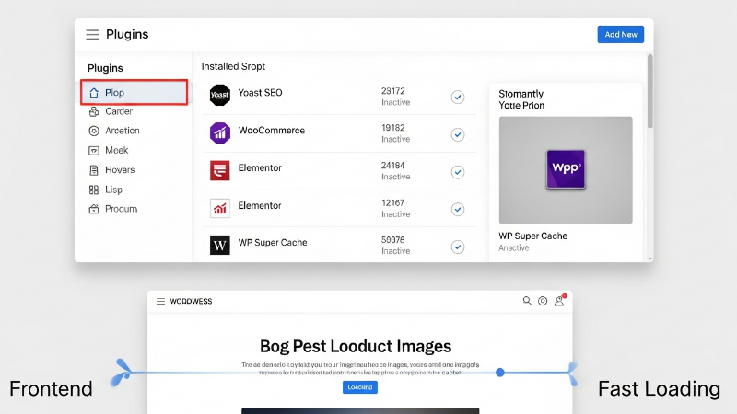Image resolution: width=737 pixels, height=414 pixels.
Task: Click the Stomantly Yotte Prion card heading
Action: (x=521, y=99)
